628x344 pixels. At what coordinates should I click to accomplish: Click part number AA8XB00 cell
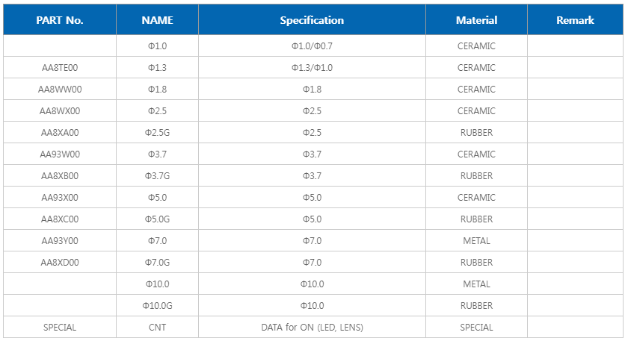pos(60,176)
